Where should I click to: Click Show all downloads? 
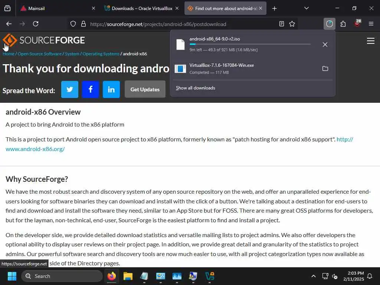coord(195,88)
